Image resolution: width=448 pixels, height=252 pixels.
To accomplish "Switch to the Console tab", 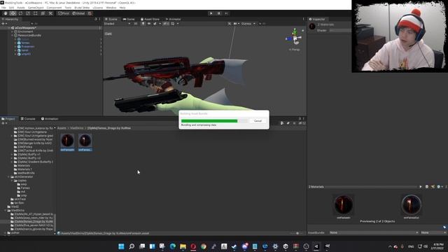I will (28, 119).
